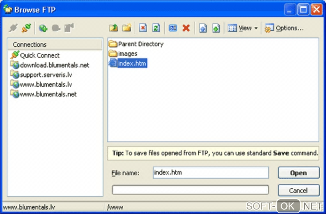Image resolution: width=326 pixels, height=214 pixels.
Task: Click the green connect plug icon
Action: click(27, 28)
